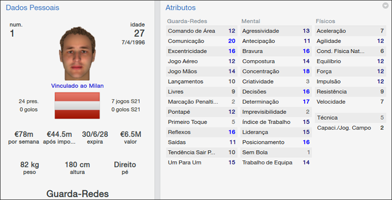Open the Atributos panel dropdown arrow
The width and height of the screenshot is (392, 200).
tap(385, 6)
